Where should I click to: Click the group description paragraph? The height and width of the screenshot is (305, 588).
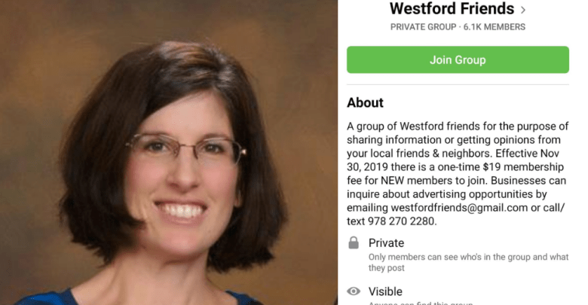(458, 173)
